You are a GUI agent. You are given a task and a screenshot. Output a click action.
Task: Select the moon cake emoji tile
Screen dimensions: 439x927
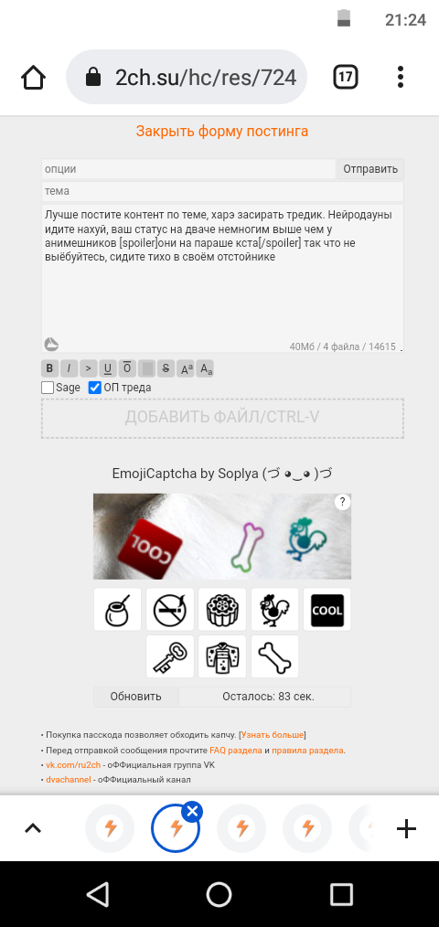pyautogui.click(x=222, y=610)
